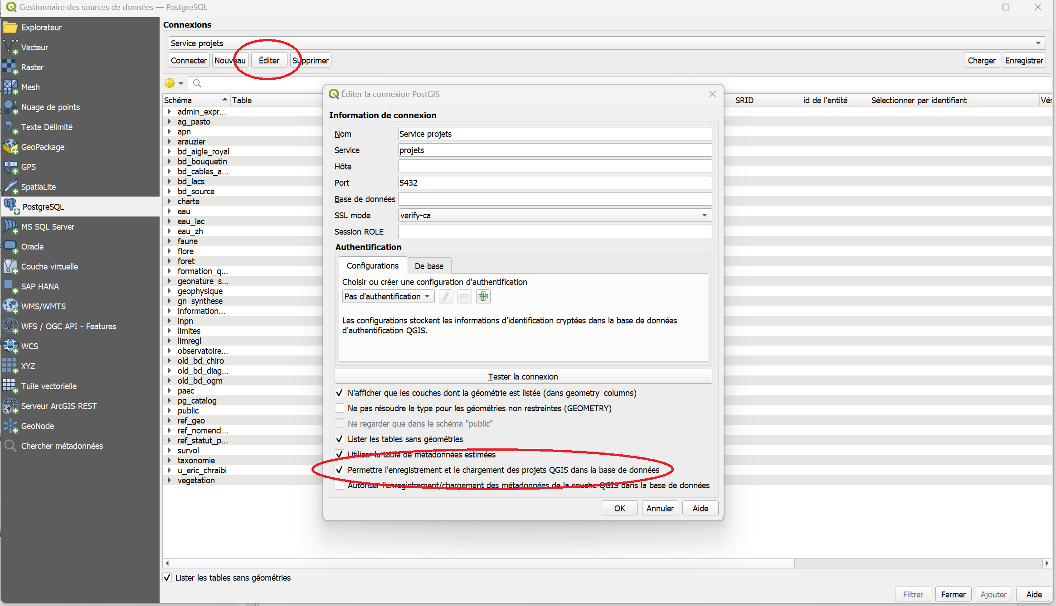Image resolution: width=1056 pixels, height=606 pixels.
Task: Click Tester la connexion button
Action: (x=523, y=376)
